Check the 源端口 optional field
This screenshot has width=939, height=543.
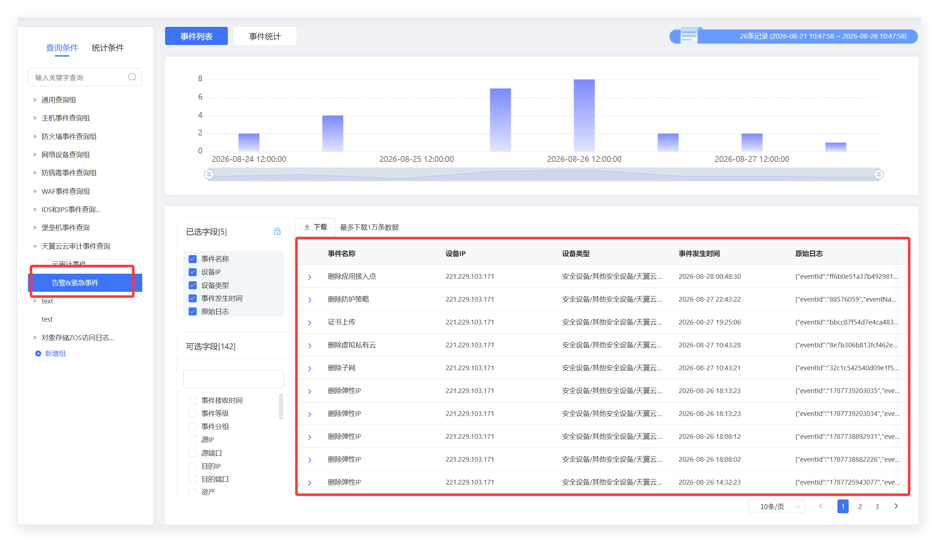pyautogui.click(x=193, y=453)
